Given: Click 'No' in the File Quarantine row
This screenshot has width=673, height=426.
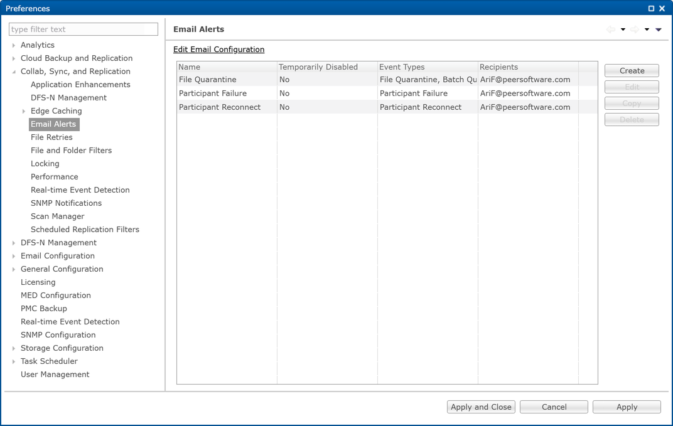Looking at the screenshot, I should 284,80.
